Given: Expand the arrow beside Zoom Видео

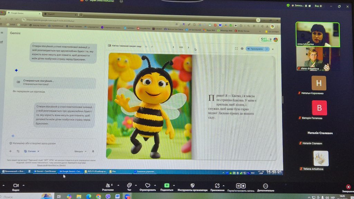Looking at the screenshot, I should click(x=24, y=185).
